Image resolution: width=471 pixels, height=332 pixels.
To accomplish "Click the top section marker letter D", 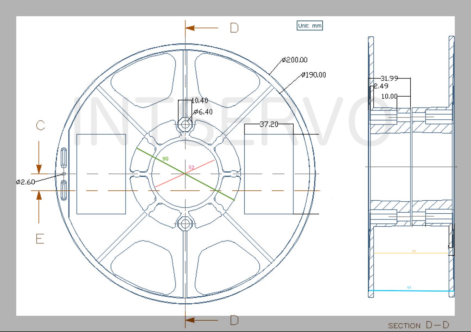I will tap(234, 28).
